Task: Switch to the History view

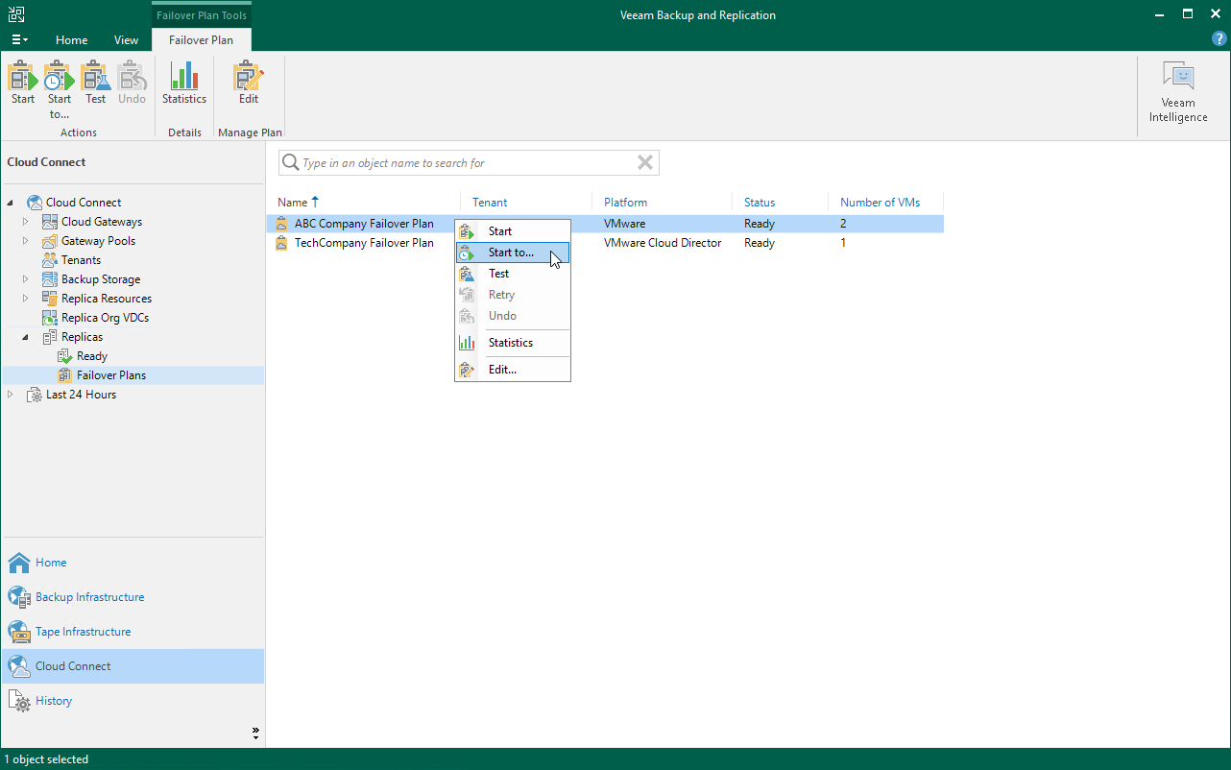Action: point(53,700)
